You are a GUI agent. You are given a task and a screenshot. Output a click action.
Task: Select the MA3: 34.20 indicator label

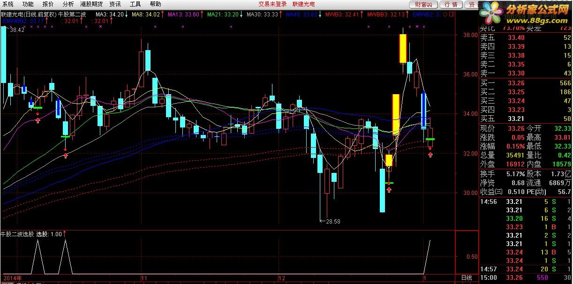(111, 15)
